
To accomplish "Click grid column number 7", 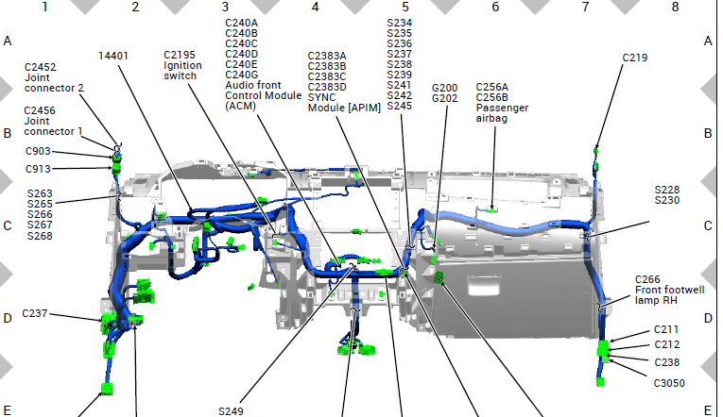I will click(x=585, y=7).
